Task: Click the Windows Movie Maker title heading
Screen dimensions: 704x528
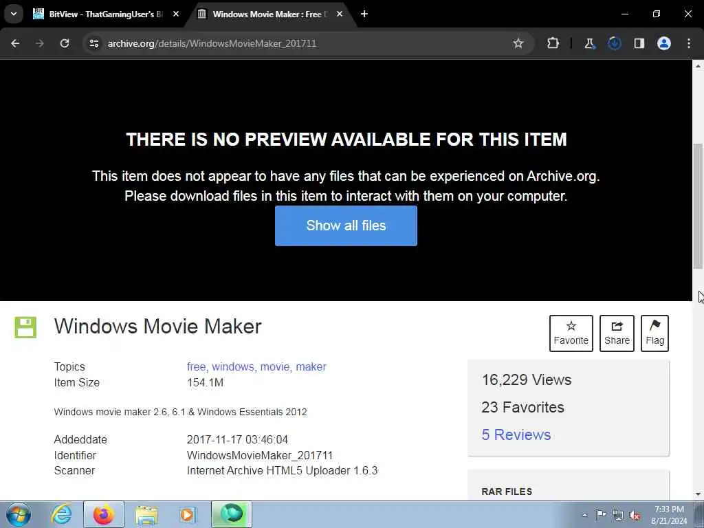Action: click(x=157, y=327)
